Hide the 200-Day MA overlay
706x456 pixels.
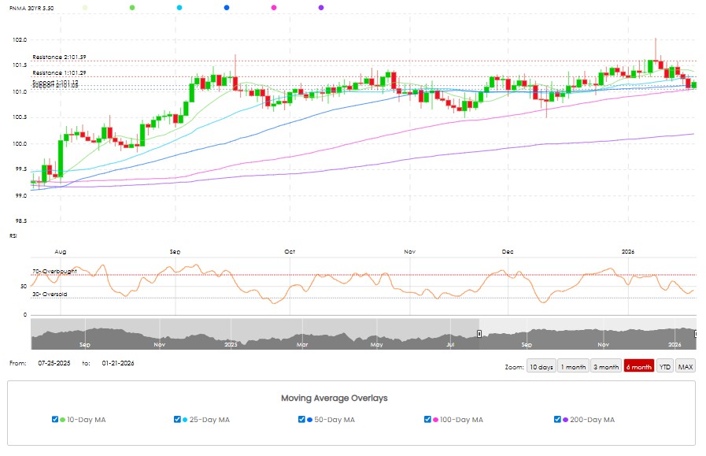(x=558, y=420)
